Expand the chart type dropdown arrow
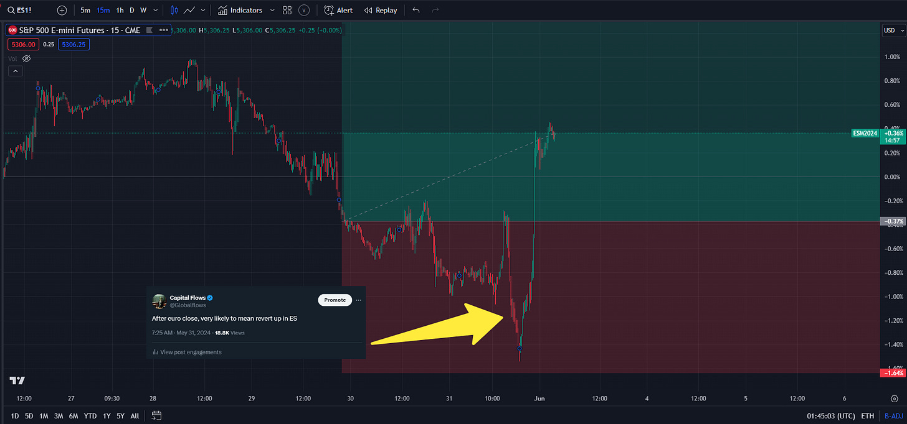This screenshot has width=907, height=424. click(x=203, y=10)
